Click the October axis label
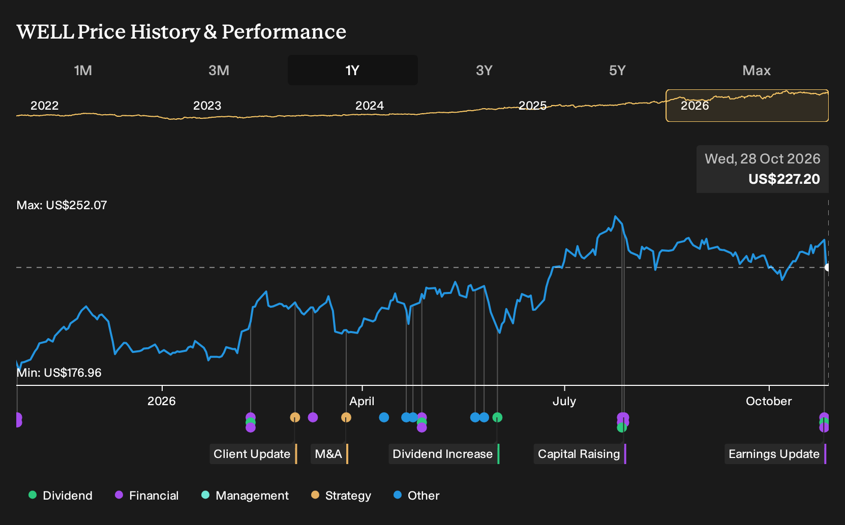This screenshot has width=845, height=525. tap(769, 401)
